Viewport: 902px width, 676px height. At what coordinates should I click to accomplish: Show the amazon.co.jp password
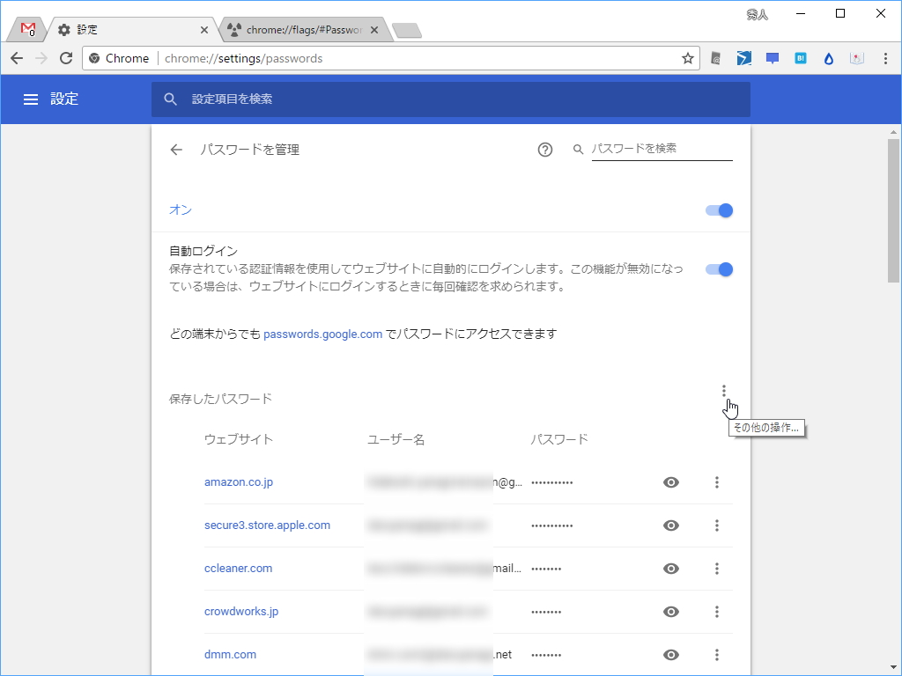coord(670,482)
